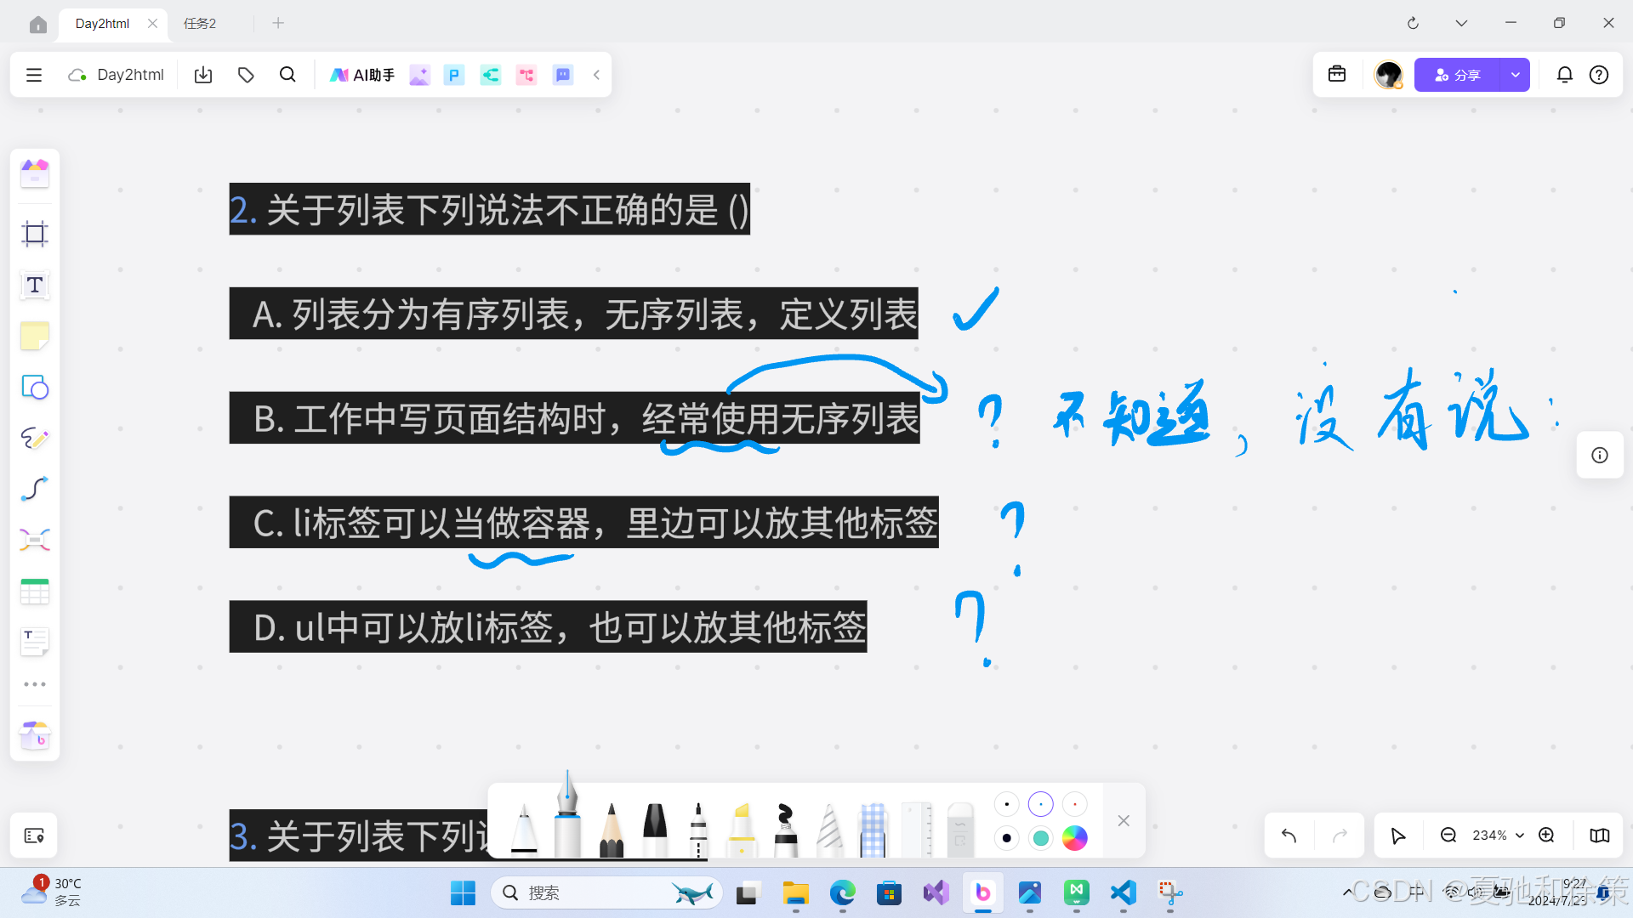Insert a table from the sidebar
Screen dimensions: 1633x918
click(34, 592)
